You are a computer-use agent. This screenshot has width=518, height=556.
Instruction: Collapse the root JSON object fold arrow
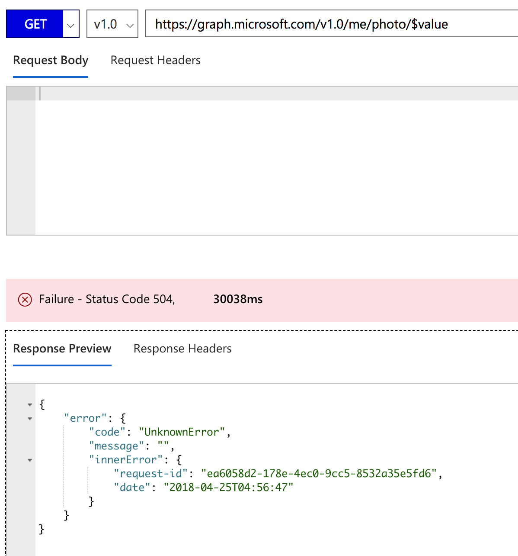[x=30, y=405]
